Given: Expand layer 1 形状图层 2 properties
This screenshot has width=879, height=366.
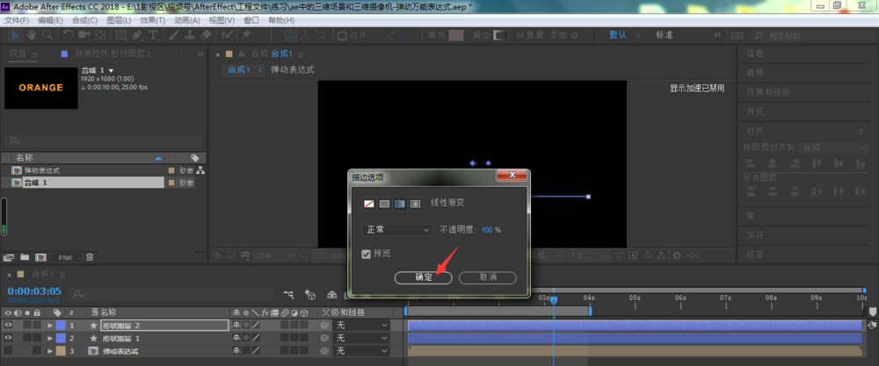Looking at the screenshot, I should tap(50, 325).
